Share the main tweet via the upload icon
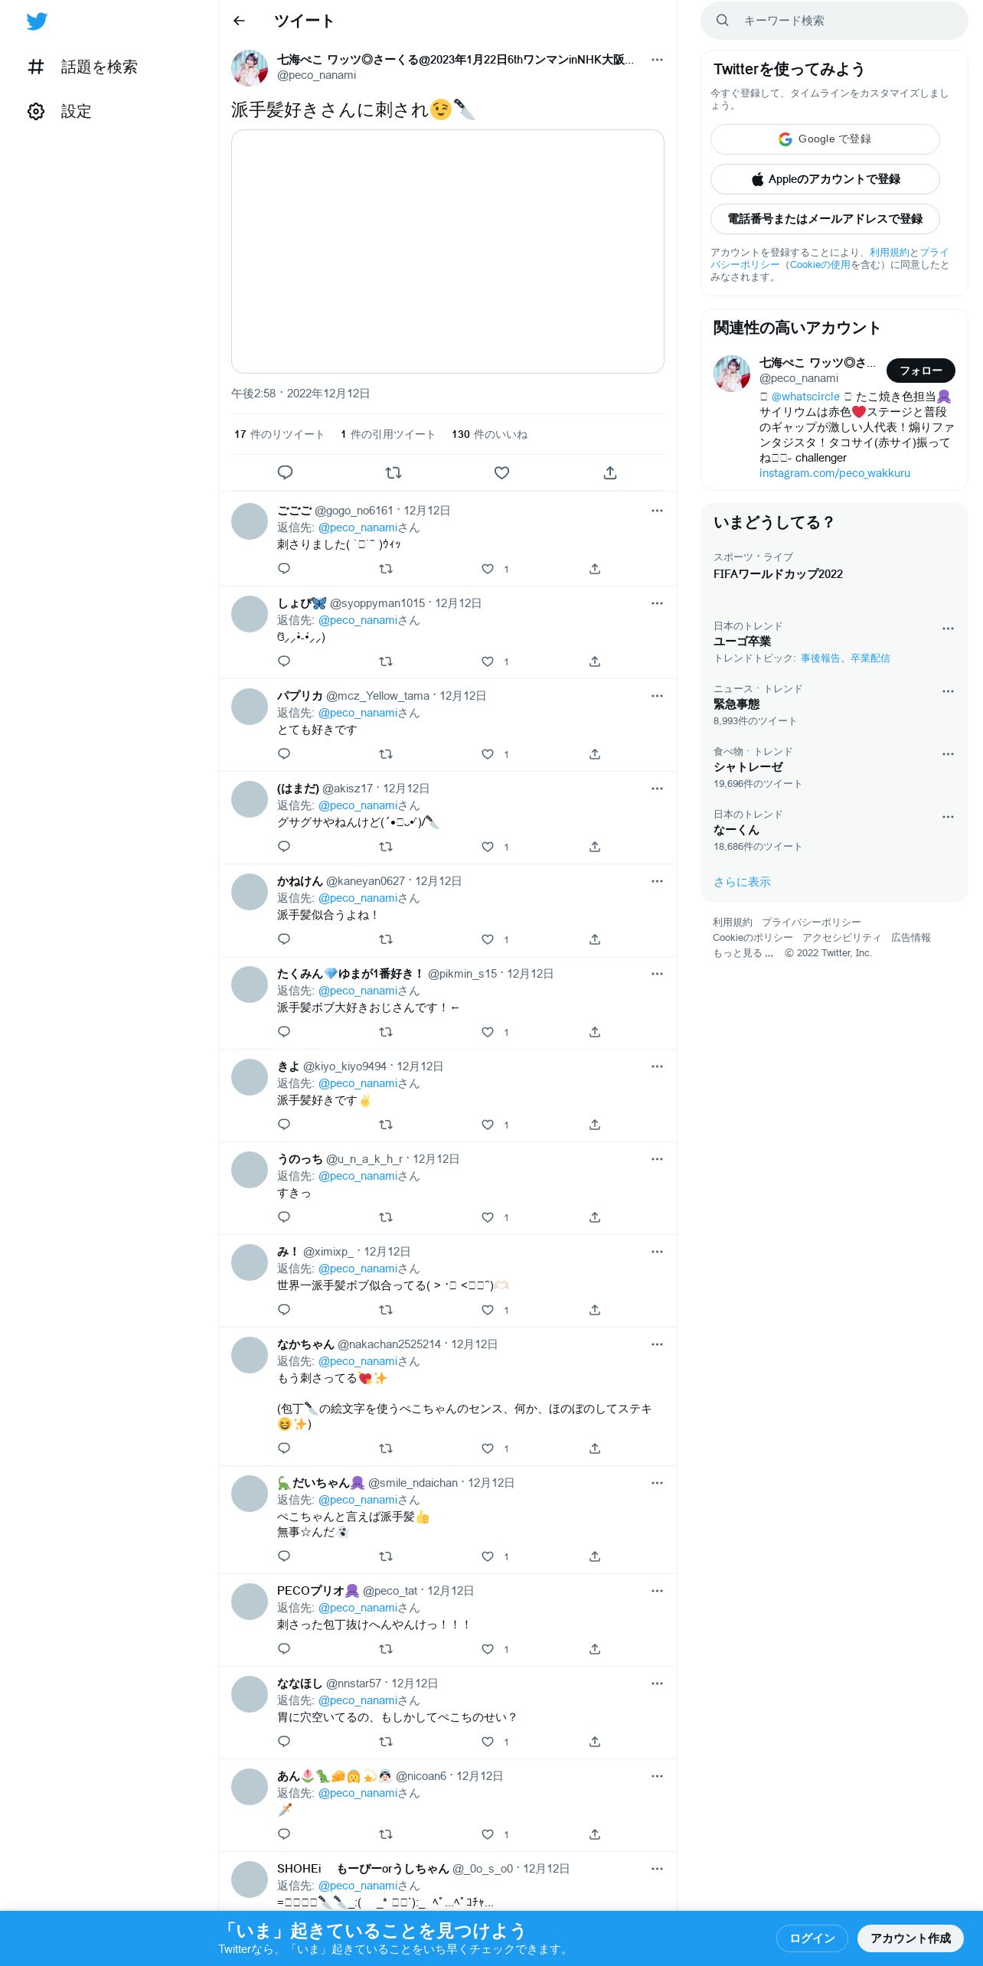983x1966 pixels. coord(610,472)
